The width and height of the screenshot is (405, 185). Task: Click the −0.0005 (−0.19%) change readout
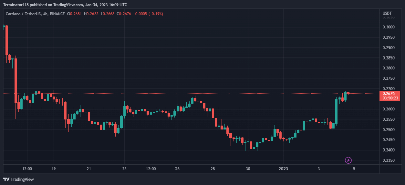pos(149,14)
